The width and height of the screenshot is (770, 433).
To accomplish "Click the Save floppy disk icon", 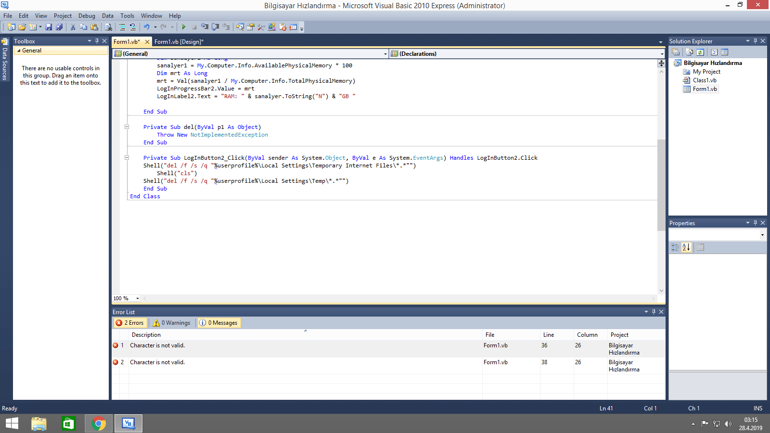I will pyautogui.click(x=49, y=27).
